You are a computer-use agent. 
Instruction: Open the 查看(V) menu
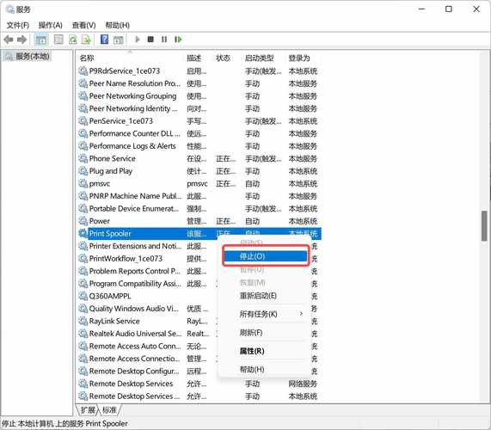coord(83,25)
